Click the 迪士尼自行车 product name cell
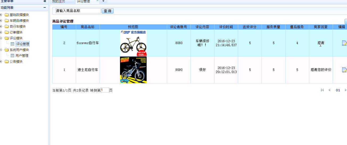347x145 pixels. [88, 70]
